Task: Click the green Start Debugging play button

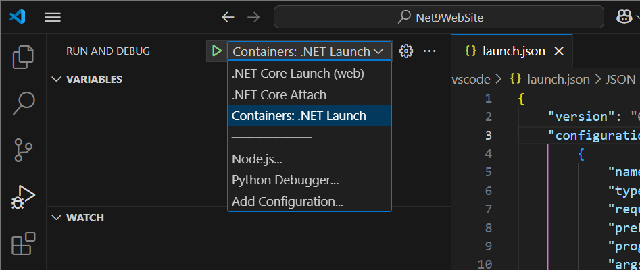Action: click(x=216, y=51)
